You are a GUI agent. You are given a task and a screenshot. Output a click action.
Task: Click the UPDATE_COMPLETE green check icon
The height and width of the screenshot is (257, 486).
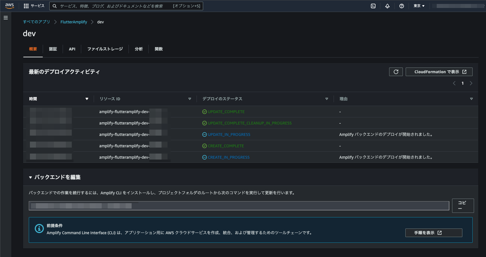[205, 112]
